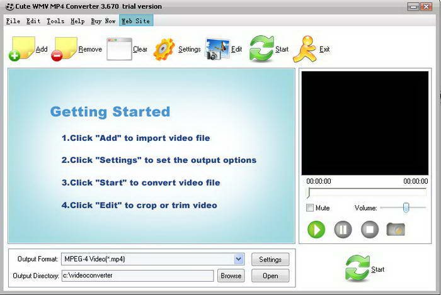Click the Getting Started instructions panel
Screen dimensions: 441x295
pyautogui.click(x=152, y=156)
